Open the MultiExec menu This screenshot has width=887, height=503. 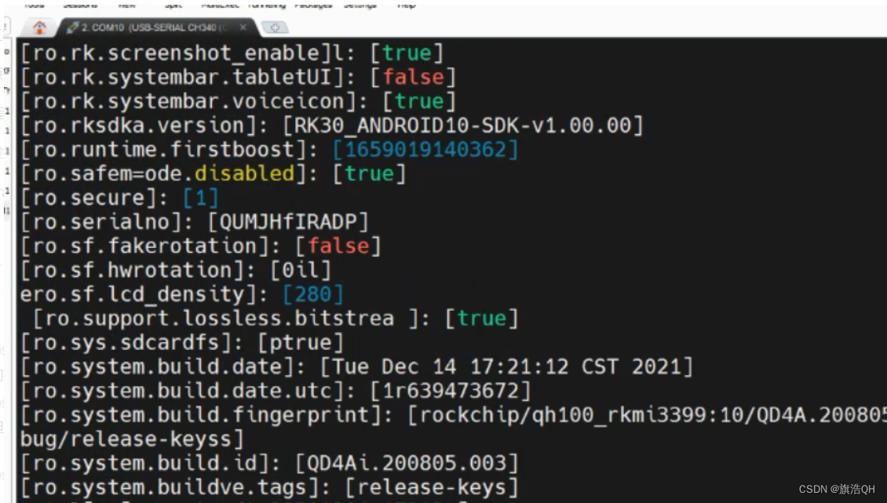pyautogui.click(x=222, y=4)
